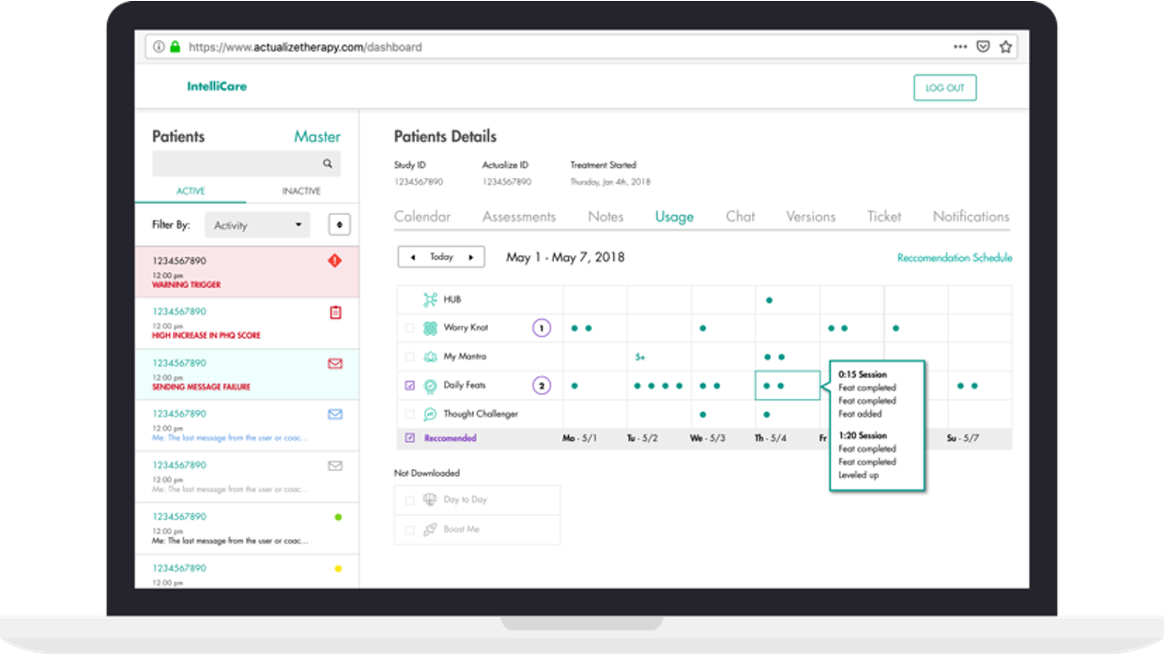
Task: Click the search magnifier icon in Patients
Action: 328,163
